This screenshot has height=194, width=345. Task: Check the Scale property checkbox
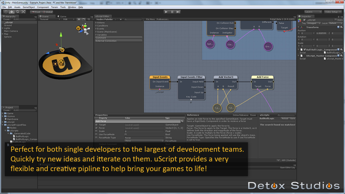point(96,131)
